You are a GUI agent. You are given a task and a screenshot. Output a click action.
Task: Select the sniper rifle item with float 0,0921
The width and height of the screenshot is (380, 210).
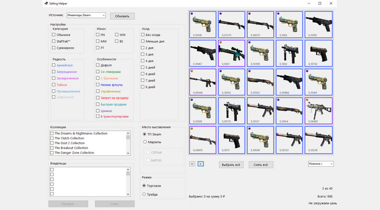pos(232,53)
